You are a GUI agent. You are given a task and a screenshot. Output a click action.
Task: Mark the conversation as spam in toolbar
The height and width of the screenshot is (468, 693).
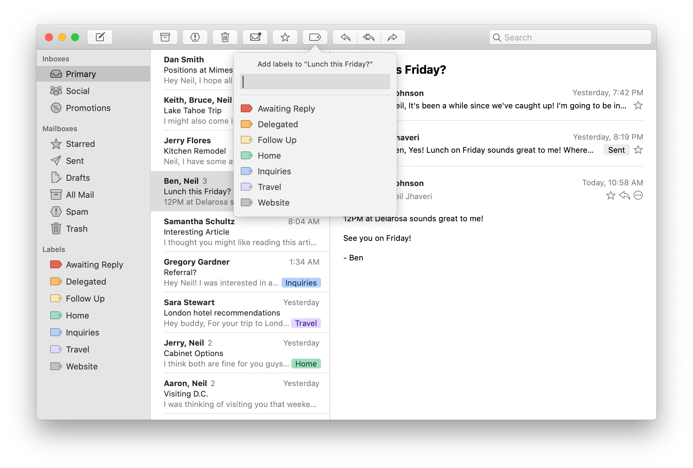(x=195, y=37)
